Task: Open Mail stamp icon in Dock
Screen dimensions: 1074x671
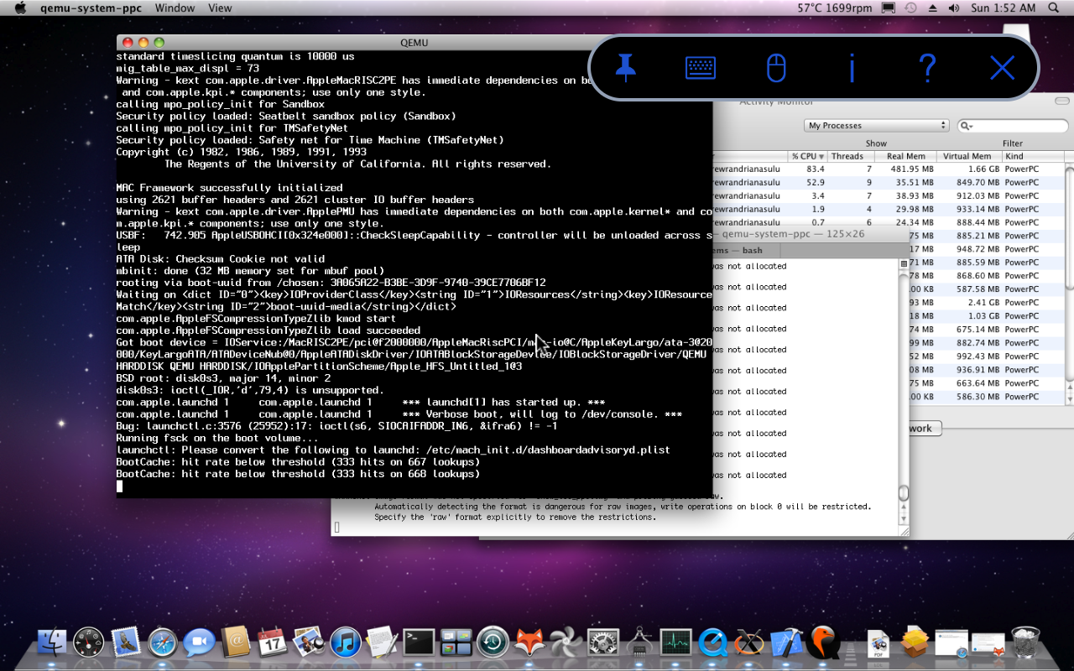Action: tap(126, 642)
